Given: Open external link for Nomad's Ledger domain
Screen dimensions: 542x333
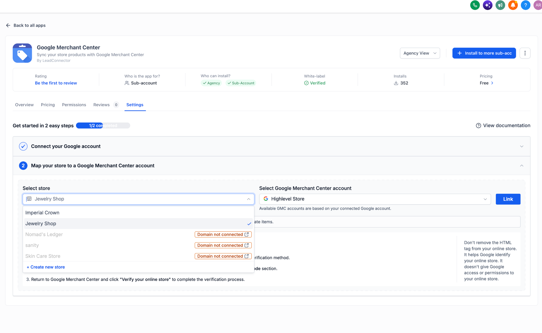Looking at the screenshot, I should (x=246, y=235).
